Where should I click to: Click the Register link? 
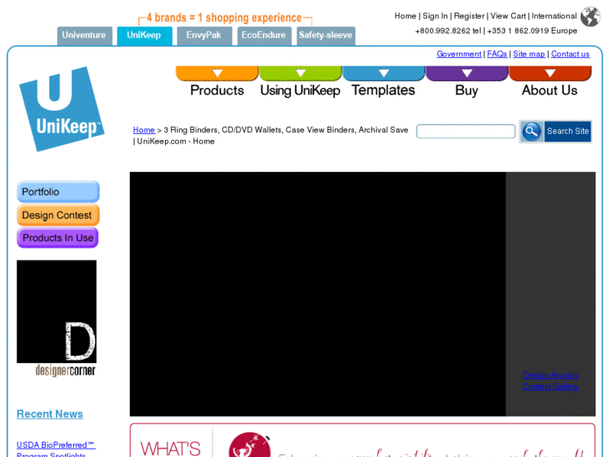point(469,16)
